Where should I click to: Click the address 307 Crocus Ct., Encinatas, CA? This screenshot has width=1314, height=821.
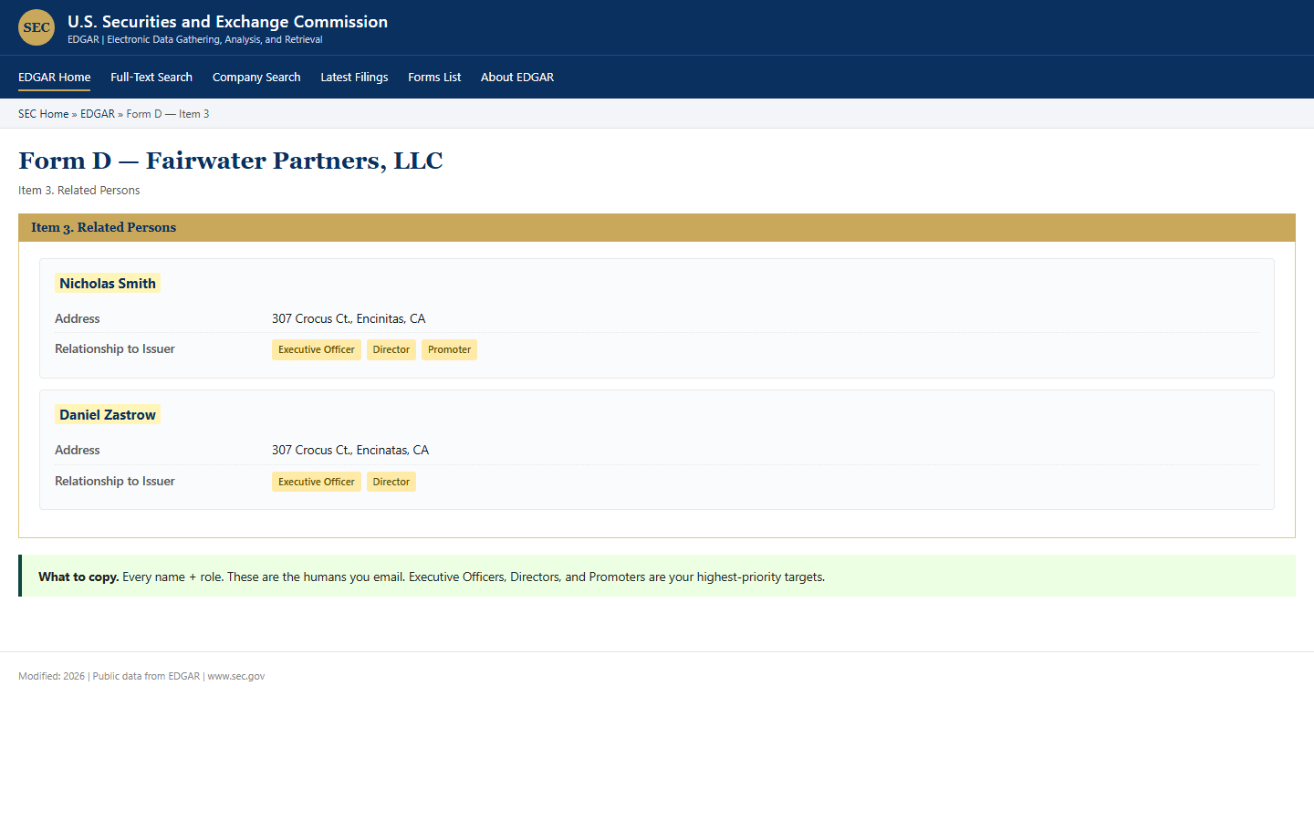[x=350, y=450]
